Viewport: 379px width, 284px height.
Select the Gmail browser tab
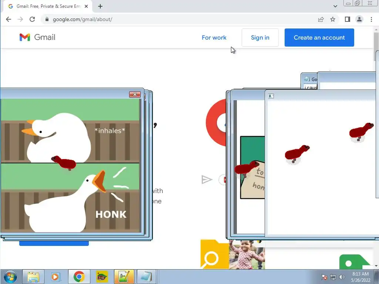click(47, 6)
